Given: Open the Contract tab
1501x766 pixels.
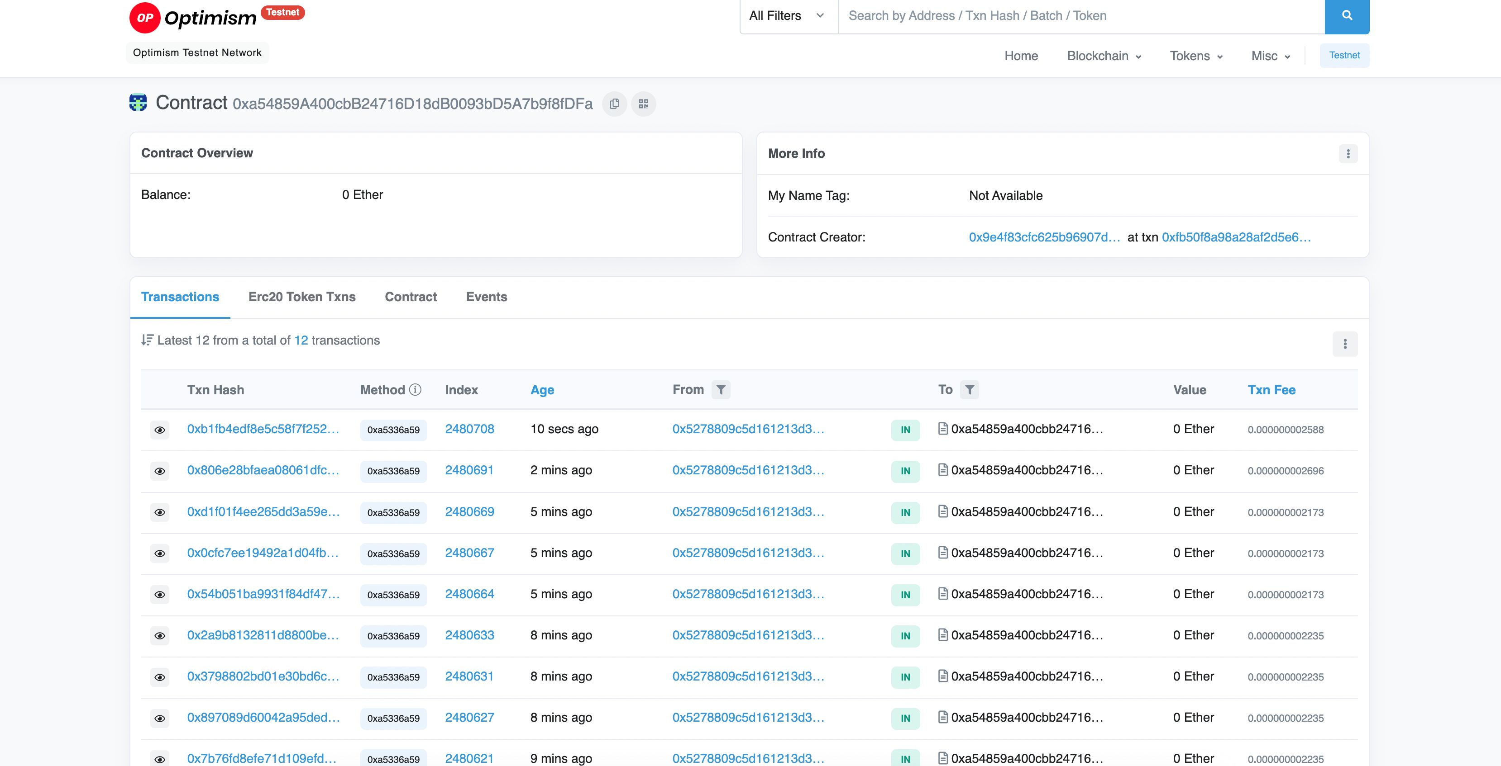Looking at the screenshot, I should point(411,297).
